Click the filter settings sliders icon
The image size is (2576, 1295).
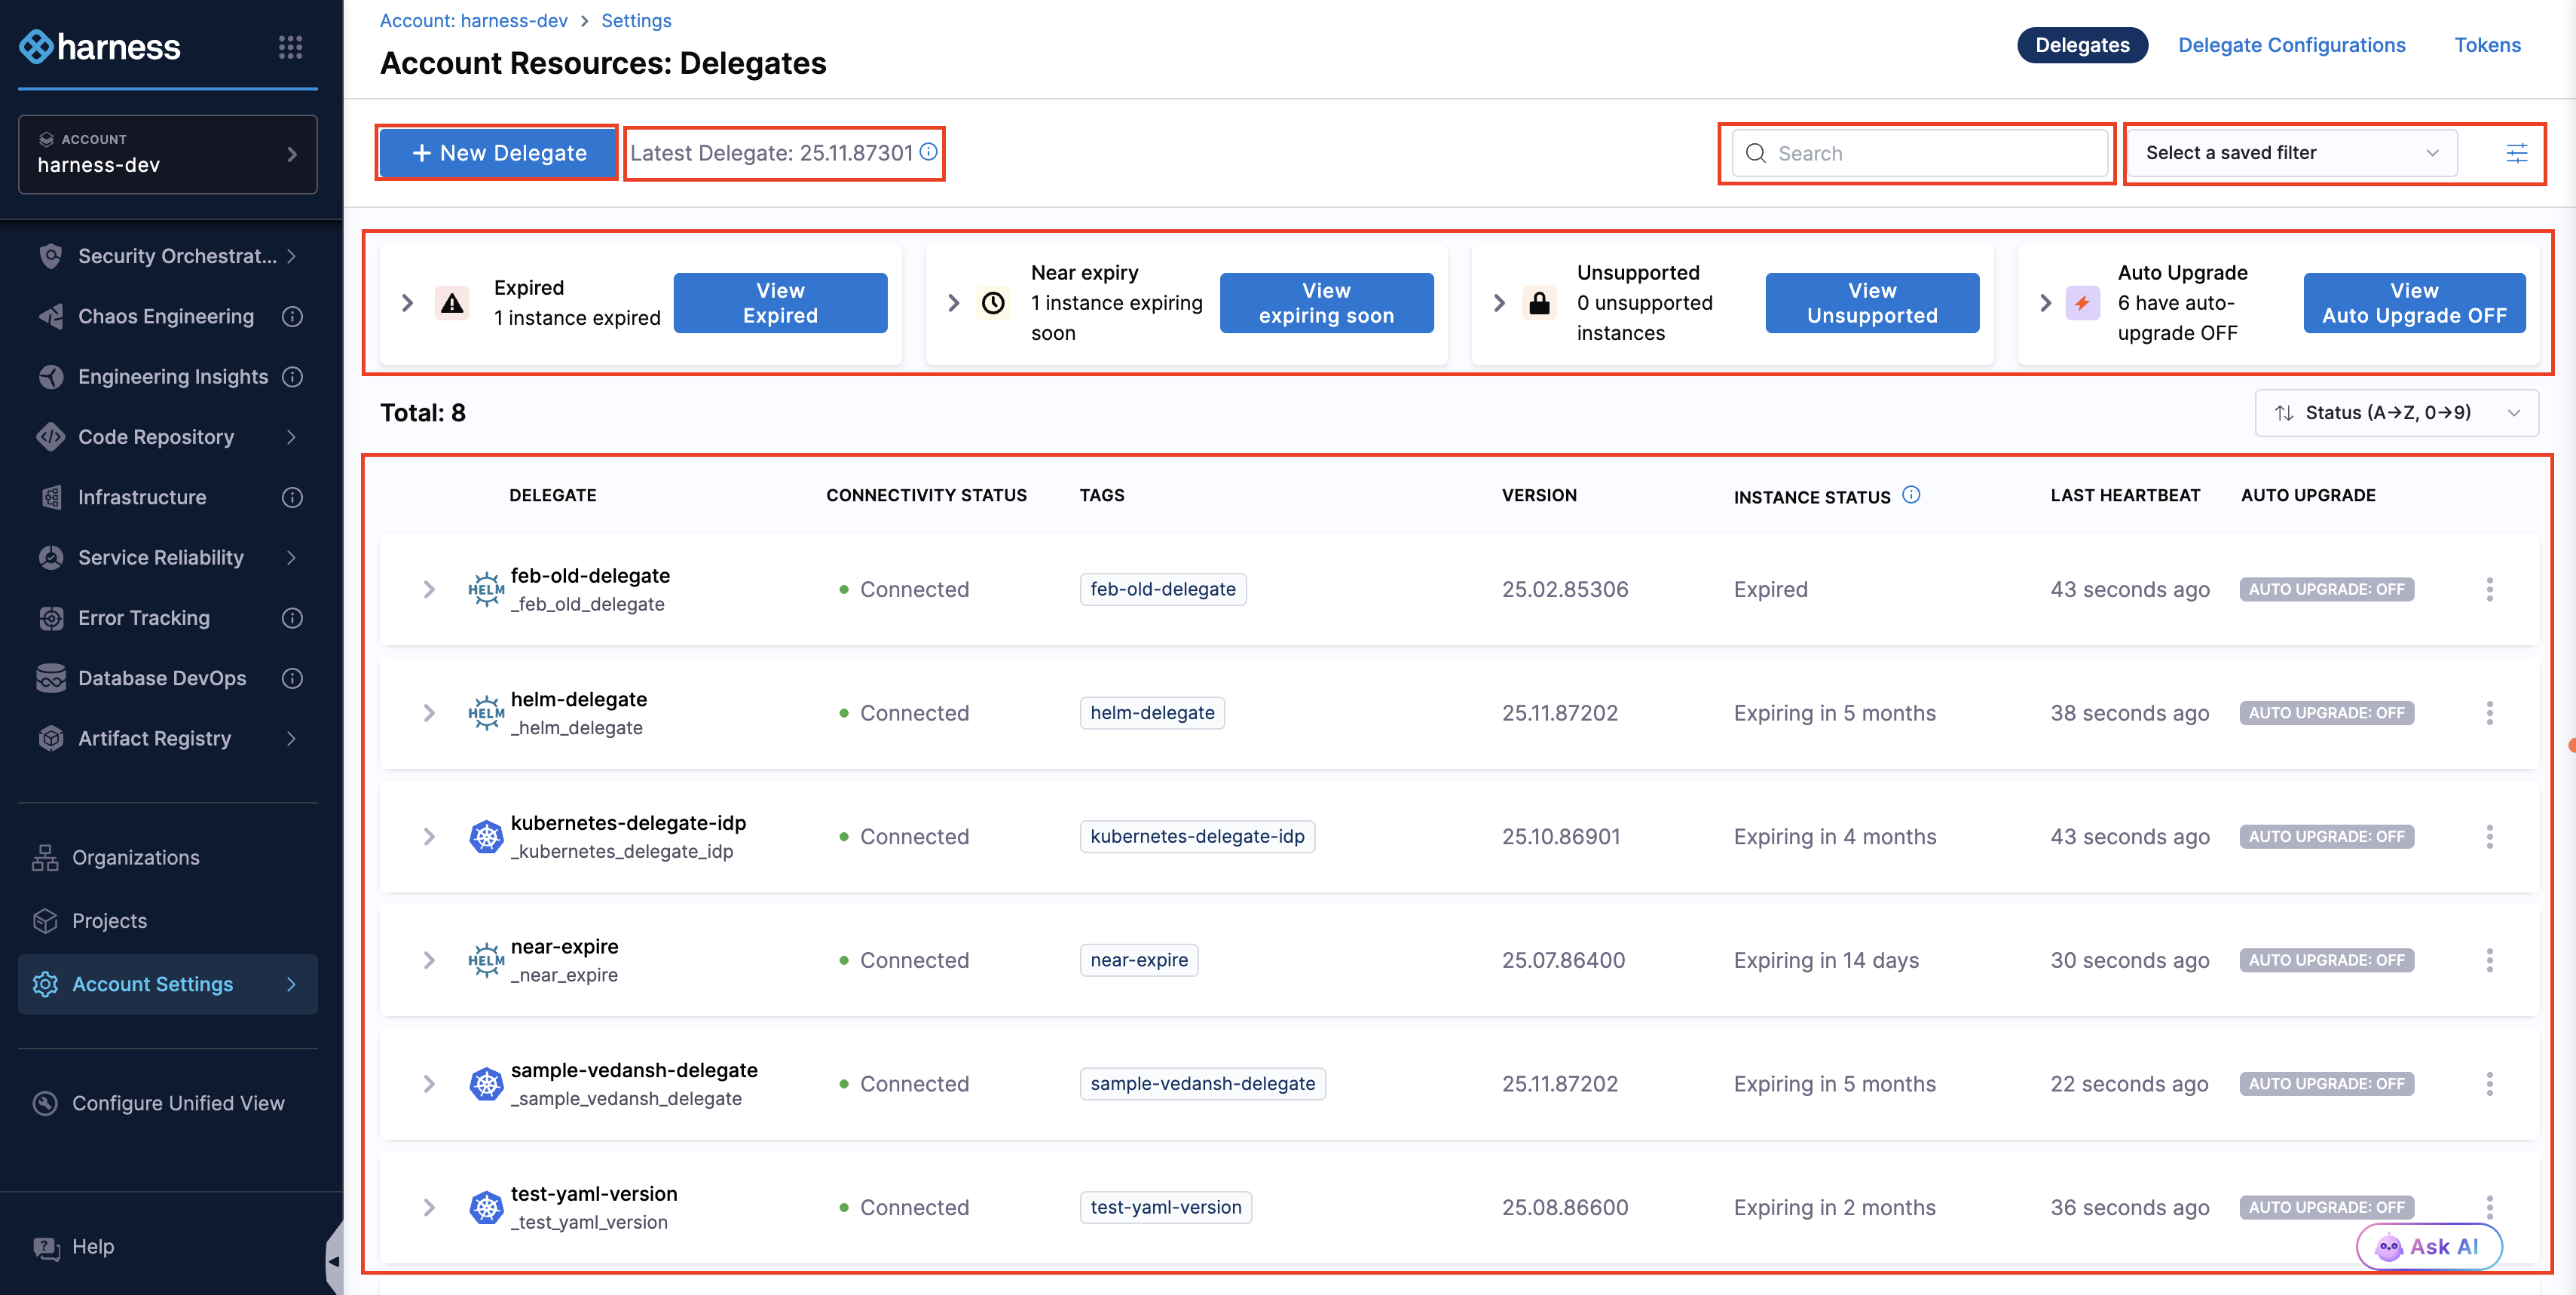[x=2516, y=153]
